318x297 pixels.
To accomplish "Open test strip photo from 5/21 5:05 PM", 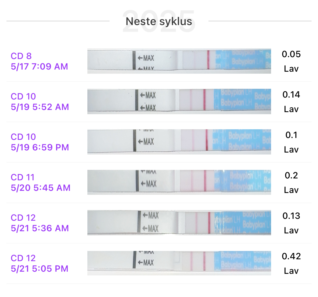I will click(179, 263).
